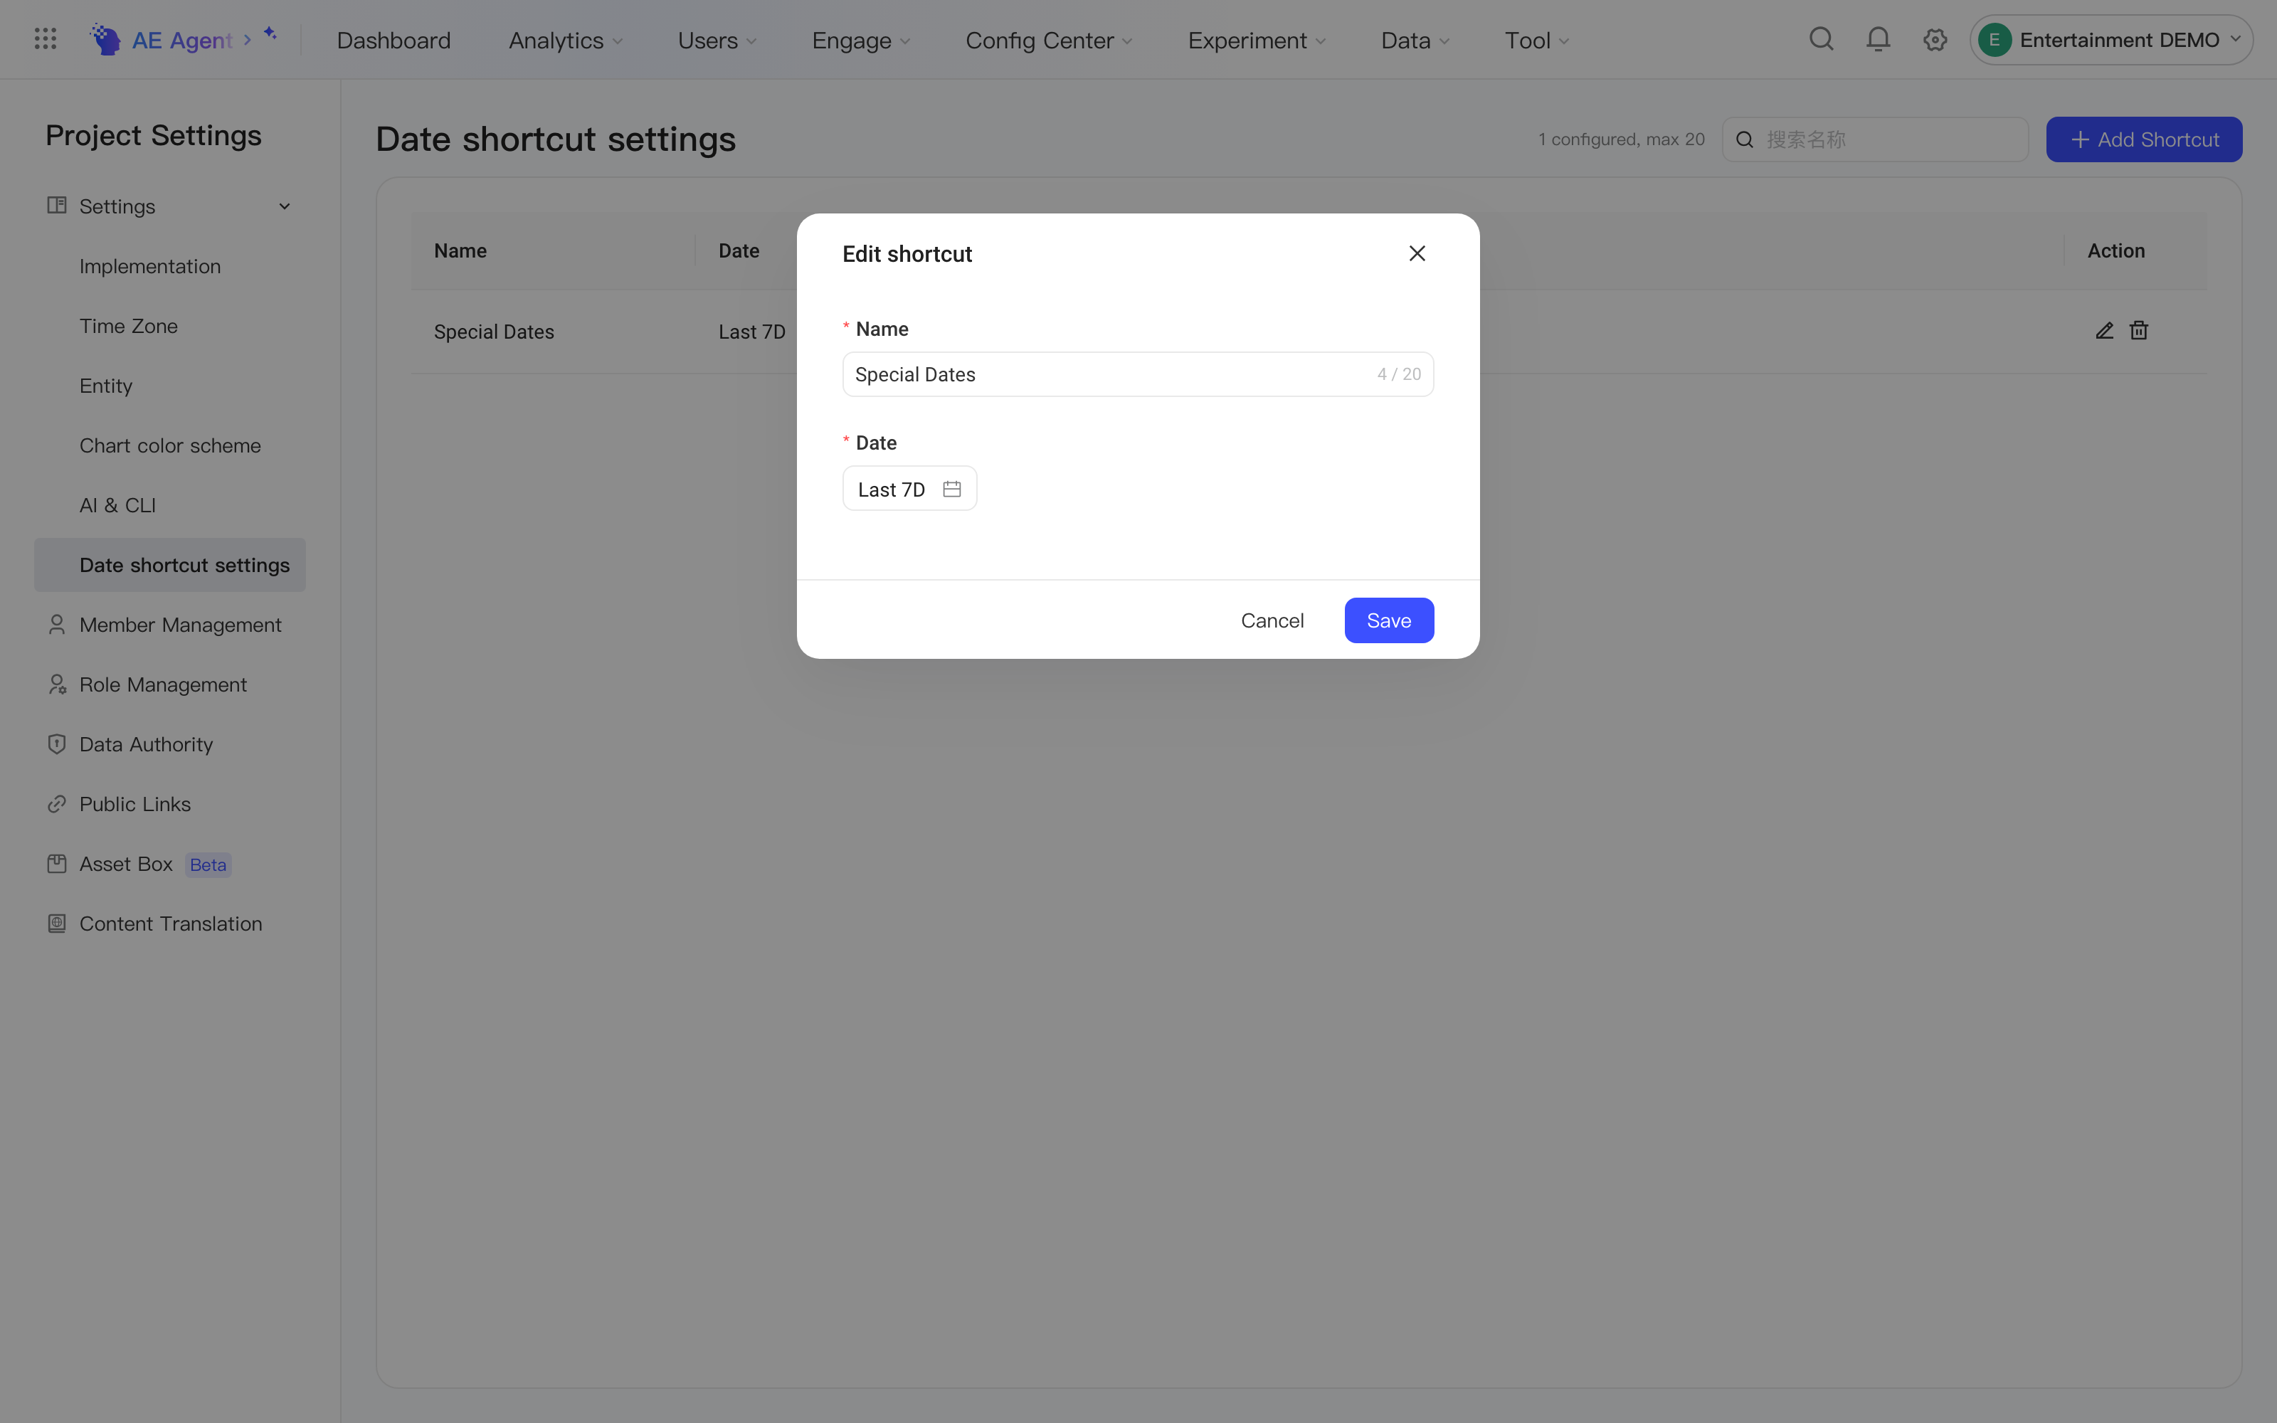This screenshot has height=1423, width=2277.
Task: Expand the Tool menu
Action: pos(1536,41)
